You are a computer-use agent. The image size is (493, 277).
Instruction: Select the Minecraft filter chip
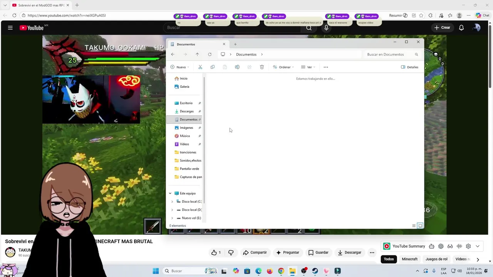pos(409,259)
